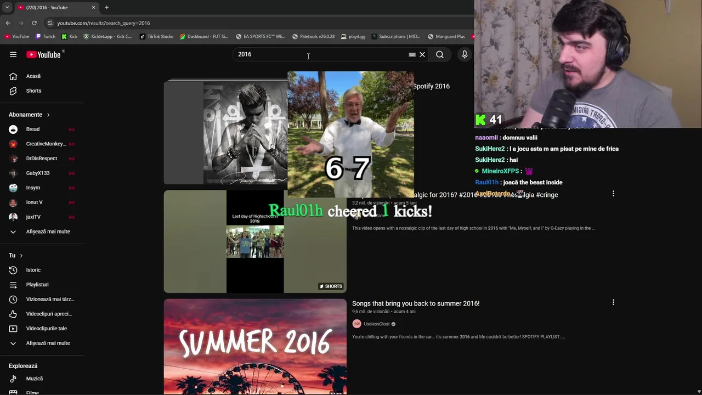The width and height of the screenshot is (702, 395).
Task: Open more options for summer 2016 video
Action: click(613, 302)
